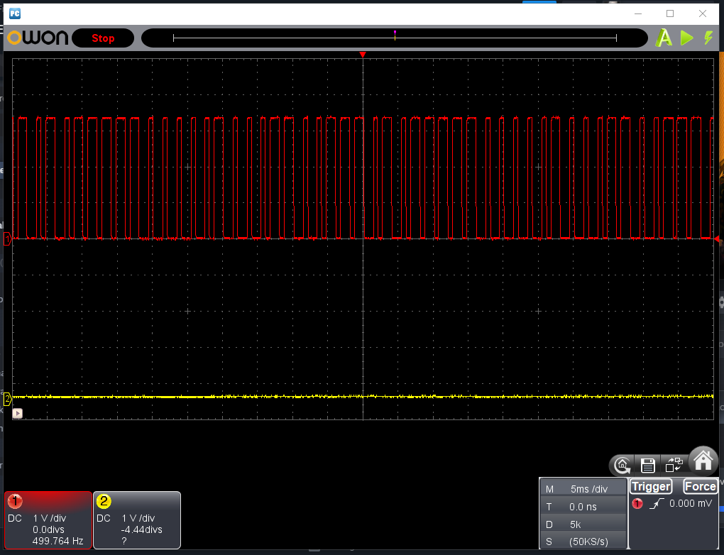Adjust channel 1 scale 1 V/div
The width and height of the screenshot is (724, 555).
coord(50,519)
